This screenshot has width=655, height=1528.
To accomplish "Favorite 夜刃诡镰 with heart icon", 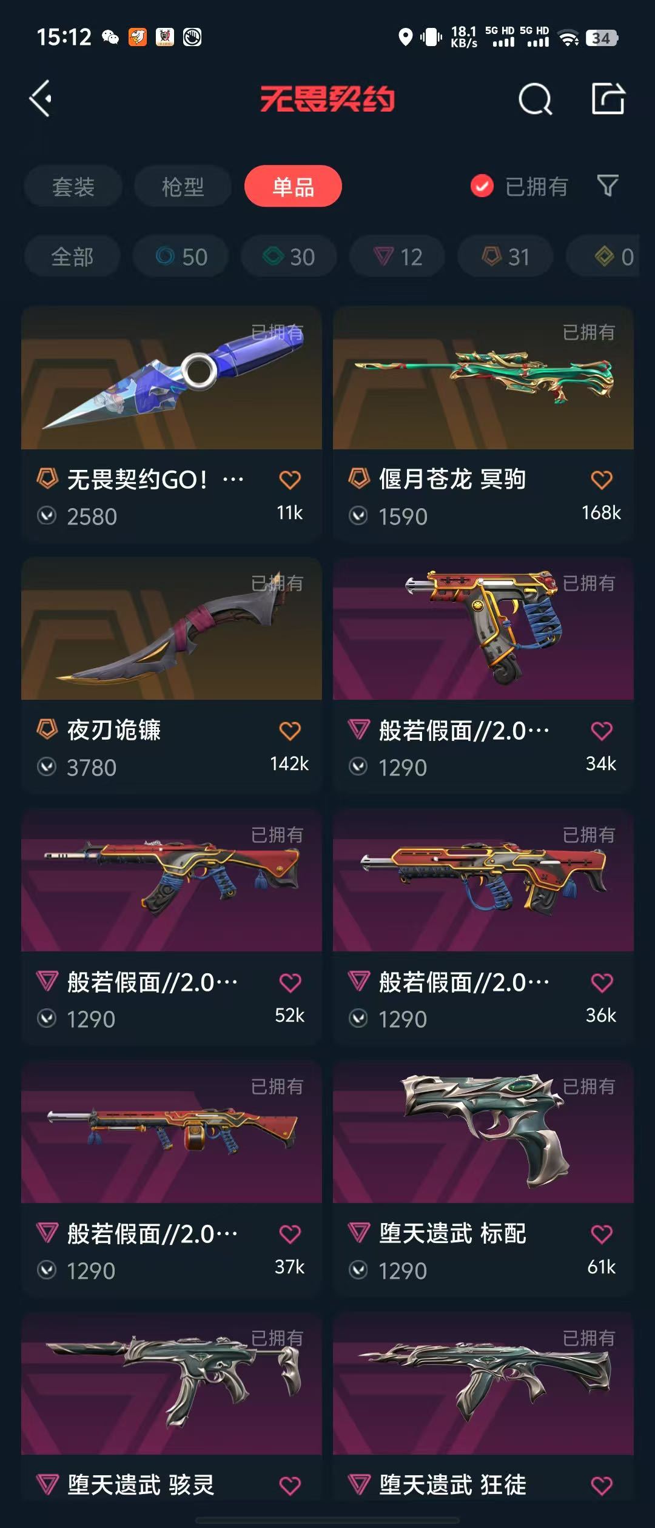I will [290, 731].
